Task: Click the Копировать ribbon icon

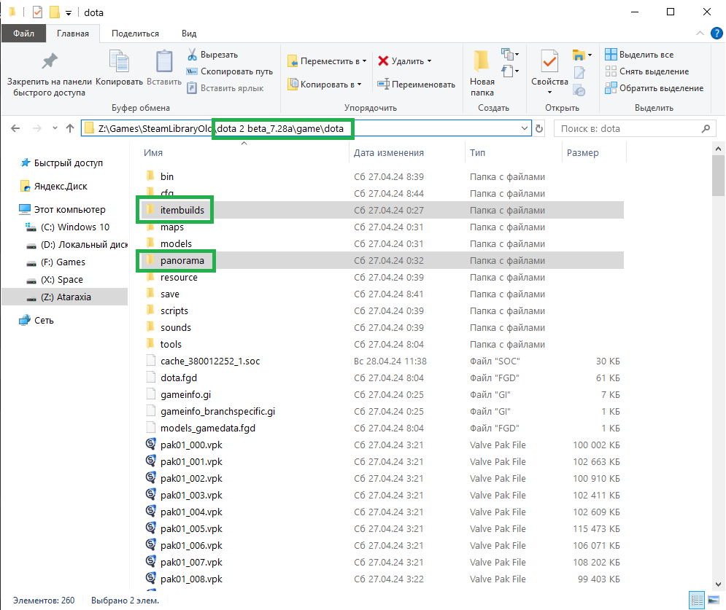Action: click(x=119, y=68)
